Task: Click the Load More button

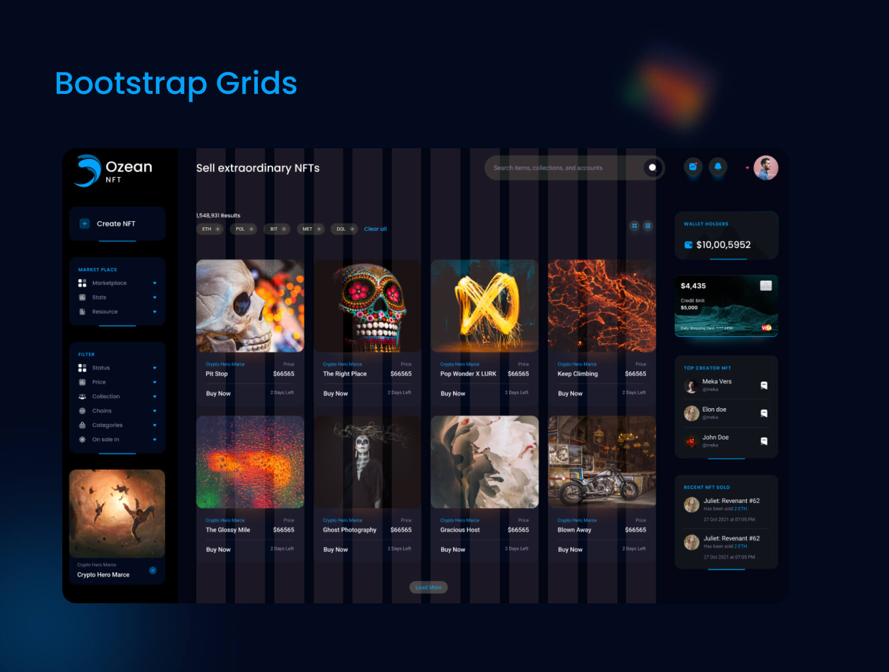Action: (428, 588)
